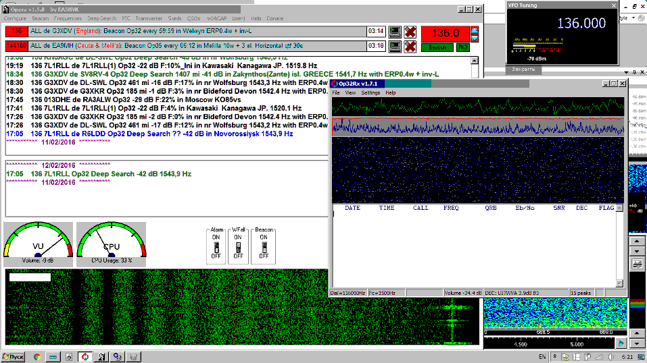Open the Deep Search menu in Opera
The width and height of the screenshot is (647, 363).
tap(101, 18)
